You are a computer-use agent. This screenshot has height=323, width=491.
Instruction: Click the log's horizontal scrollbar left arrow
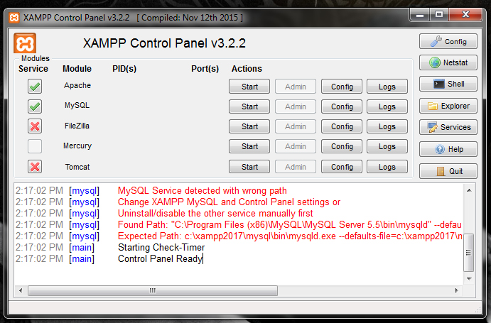pos(21,290)
